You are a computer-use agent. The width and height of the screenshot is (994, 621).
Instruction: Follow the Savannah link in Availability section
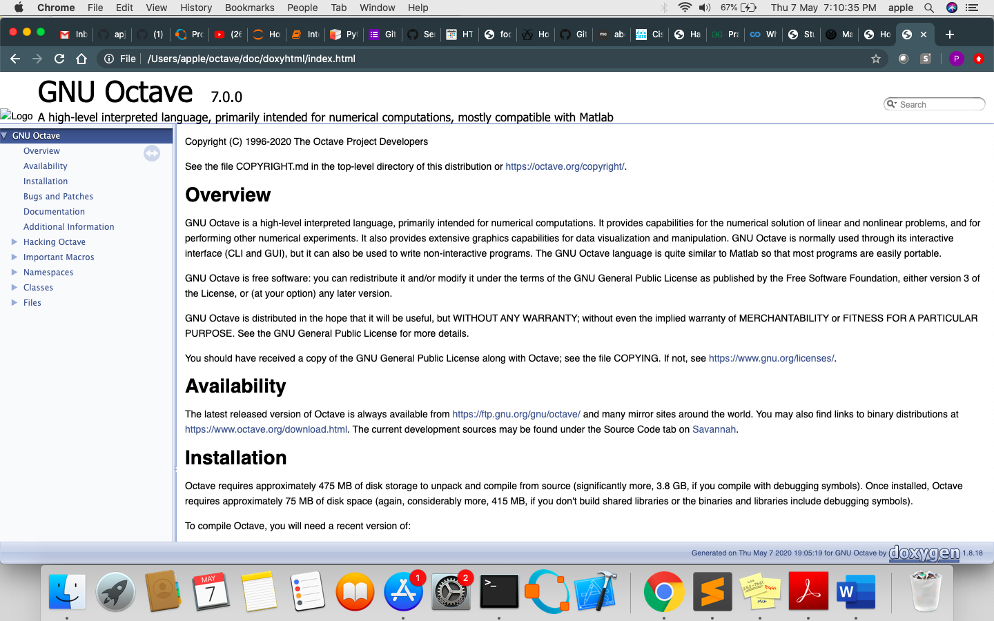[714, 429]
